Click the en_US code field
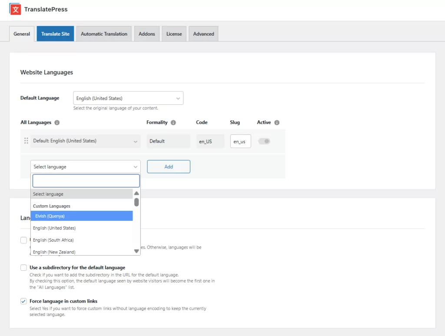Screen dimensions: 445x336 pyautogui.click(x=210, y=141)
